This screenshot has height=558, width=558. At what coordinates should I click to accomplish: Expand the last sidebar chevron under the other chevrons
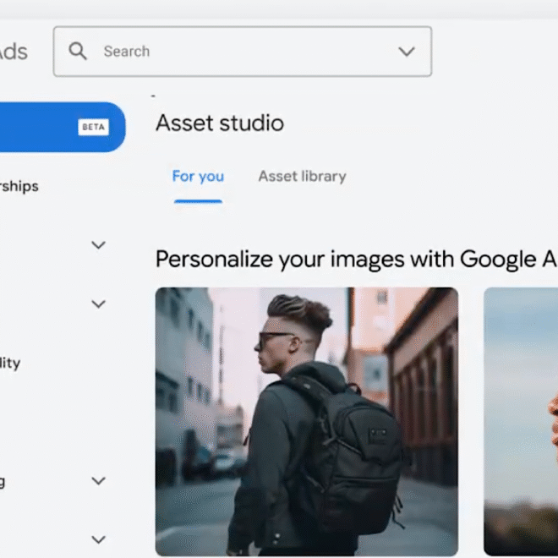pos(99,539)
